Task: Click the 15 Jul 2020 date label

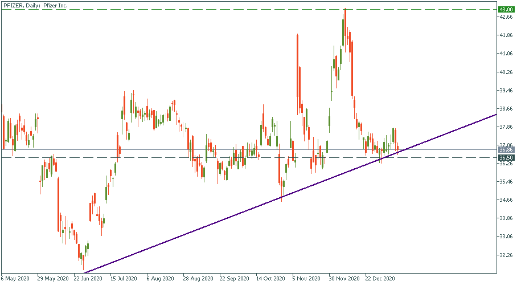Action: click(124, 279)
